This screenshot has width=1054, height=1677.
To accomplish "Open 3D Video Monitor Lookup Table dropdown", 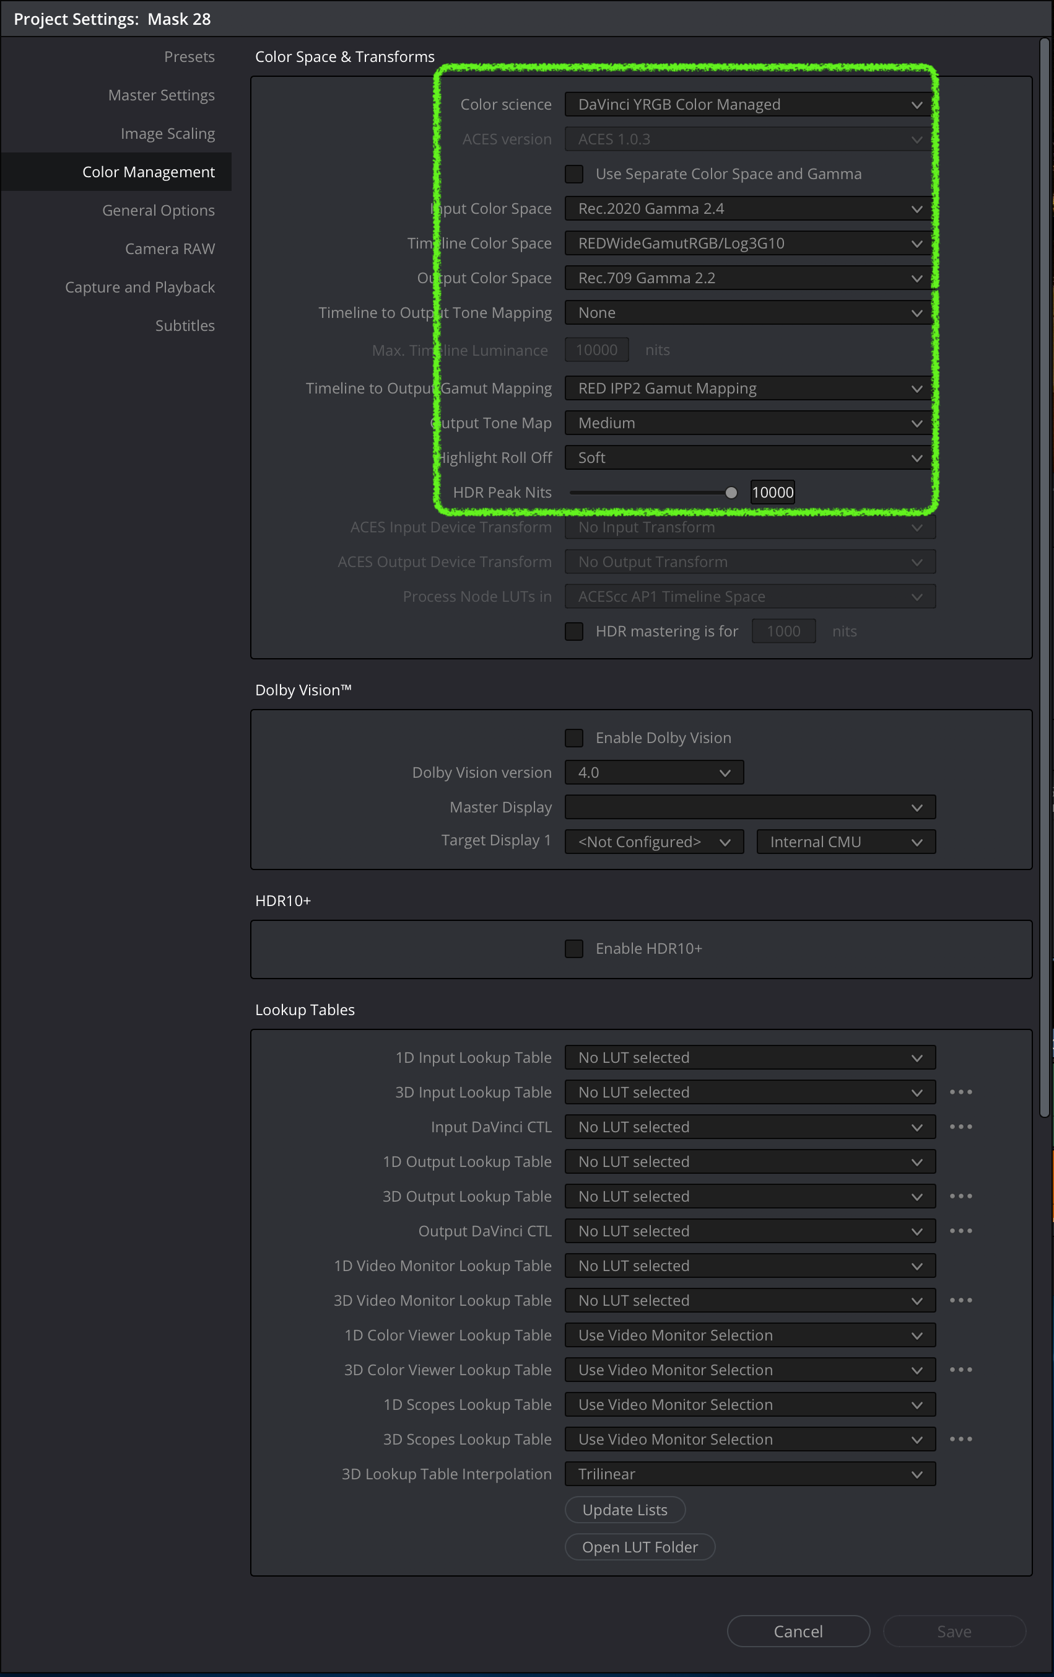I will [x=750, y=1300].
